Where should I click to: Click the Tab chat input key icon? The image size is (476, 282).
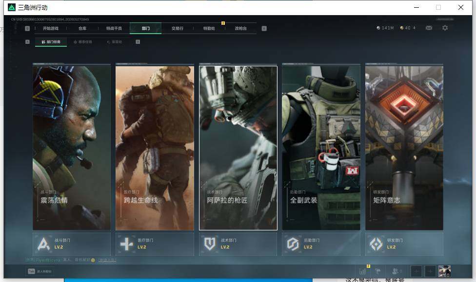31,271
